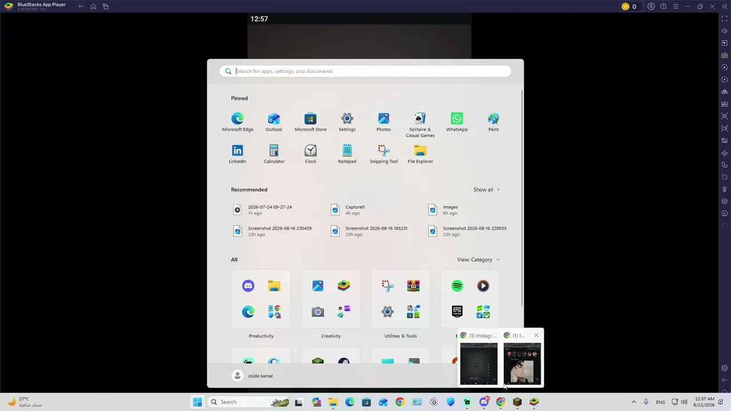Open BlueStacks settings gear in sidebar
The height and width of the screenshot is (411, 731).
pos(725,368)
